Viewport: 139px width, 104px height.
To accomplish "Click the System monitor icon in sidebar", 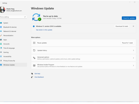I will 1,23.
